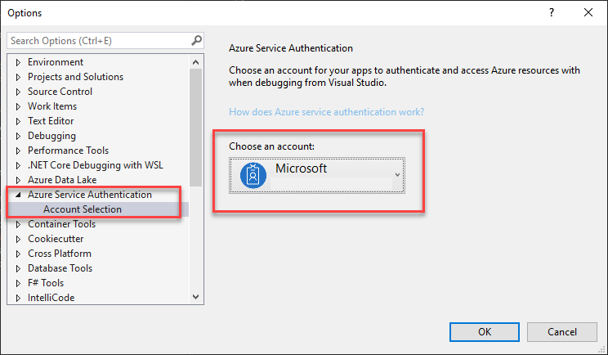608x355 pixels.
Task: Click the Cancel button
Action: click(561, 331)
